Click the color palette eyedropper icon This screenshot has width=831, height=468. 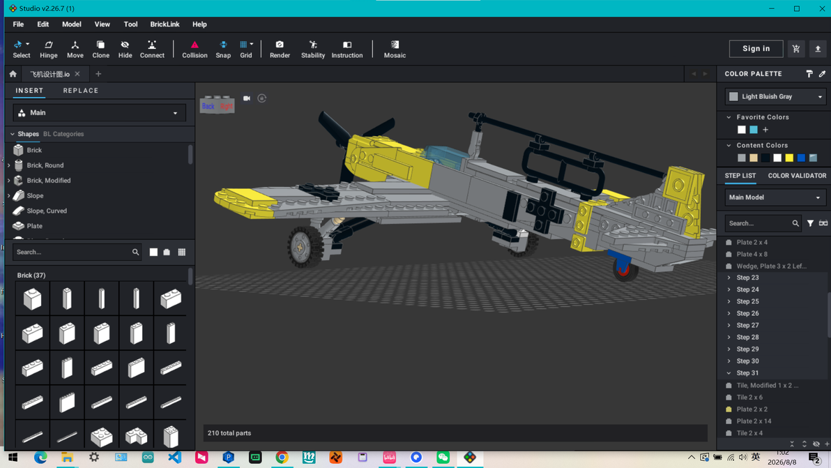tap(822, 74)
